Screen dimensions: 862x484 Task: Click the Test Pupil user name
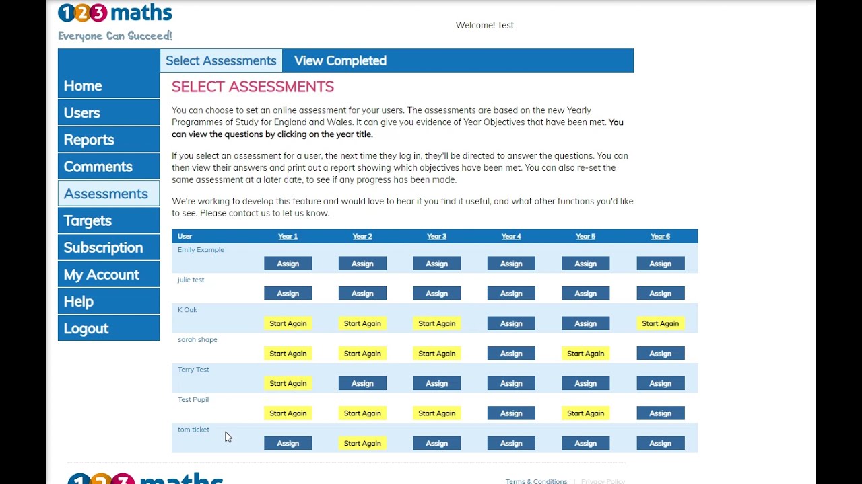tap(193, 400)
